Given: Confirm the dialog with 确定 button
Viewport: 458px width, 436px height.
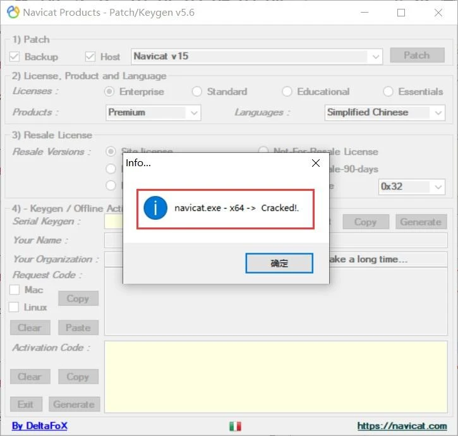Looking at the screenshot, I should click(x=279, y=263).
